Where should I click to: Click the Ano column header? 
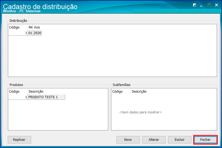pyautogui.click(x=37, y=27)
